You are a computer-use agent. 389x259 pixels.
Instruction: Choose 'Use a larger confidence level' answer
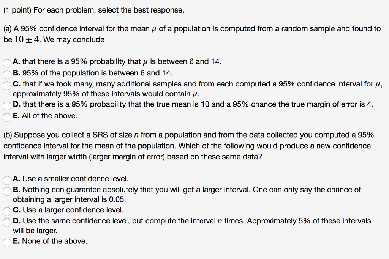(x=6, y=210)
